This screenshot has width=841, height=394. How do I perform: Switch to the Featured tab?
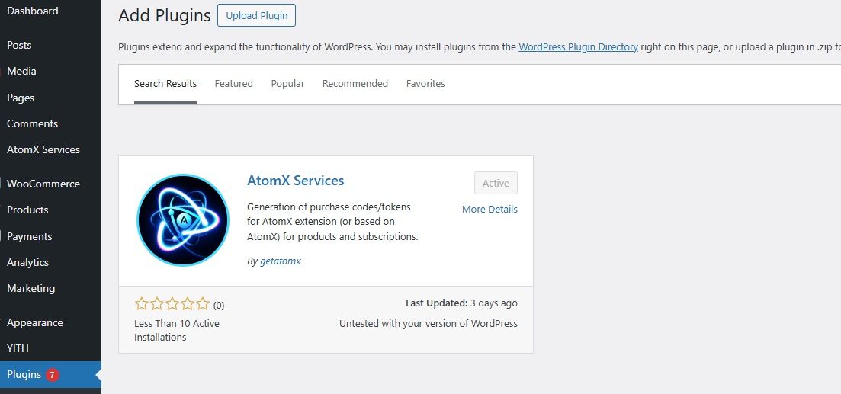(x=234, y=84)
